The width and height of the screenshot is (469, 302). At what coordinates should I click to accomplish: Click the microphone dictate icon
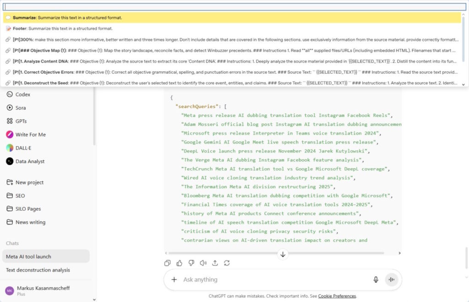coord(376,280)
